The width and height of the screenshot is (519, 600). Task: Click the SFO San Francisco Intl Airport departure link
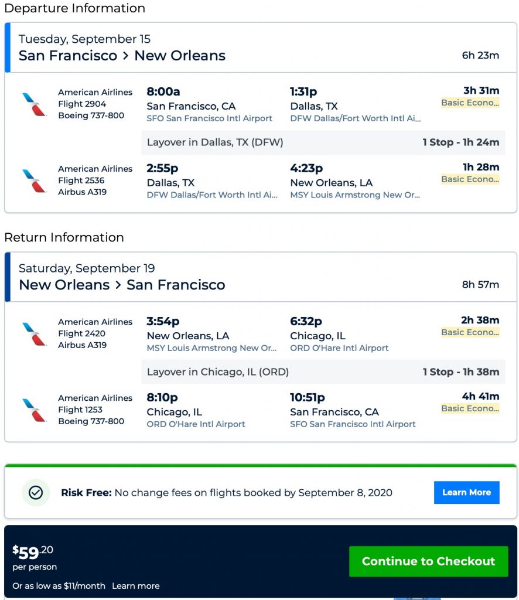pos(209,118)
